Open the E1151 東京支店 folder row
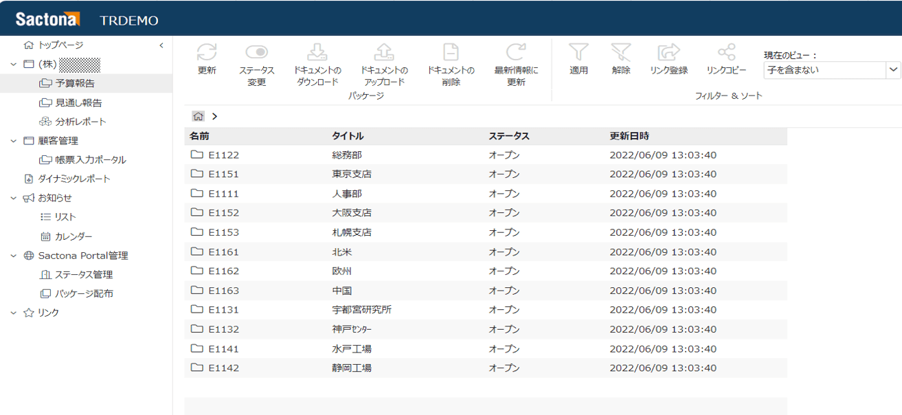 (x=224, y=175)
